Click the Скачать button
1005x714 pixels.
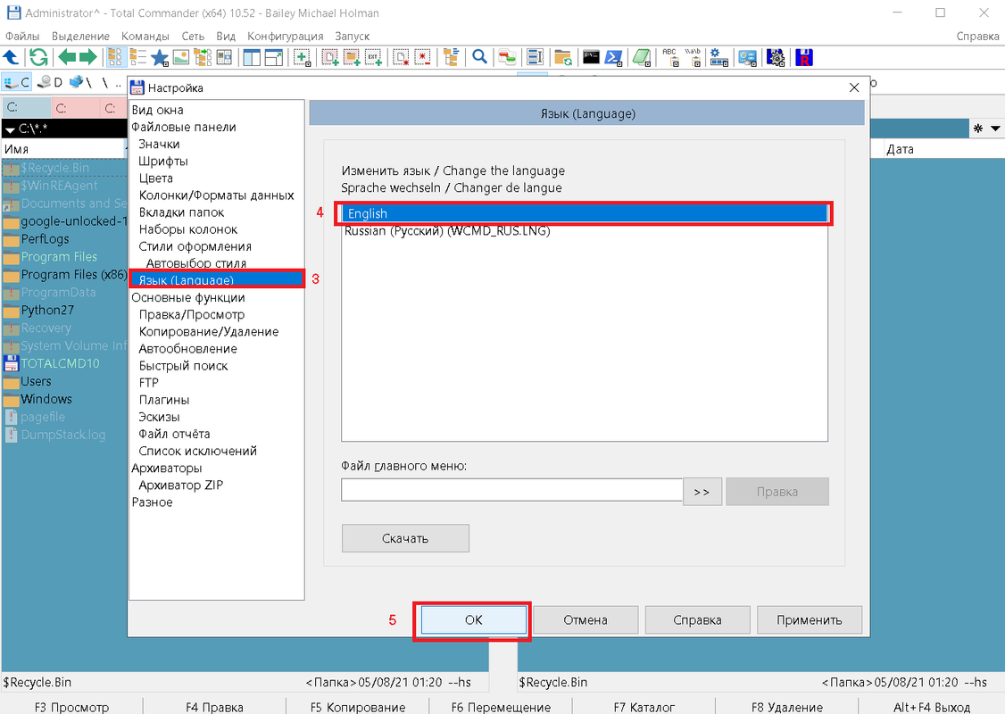pos(405,538)
